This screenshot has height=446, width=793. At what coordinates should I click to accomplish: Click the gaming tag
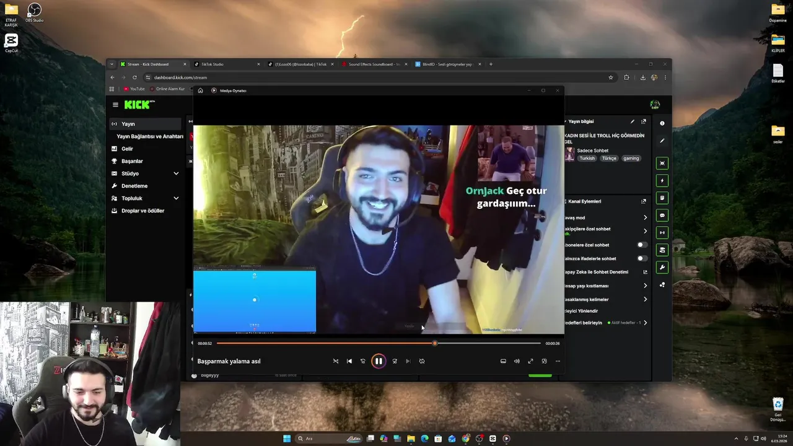coord(631,159)
